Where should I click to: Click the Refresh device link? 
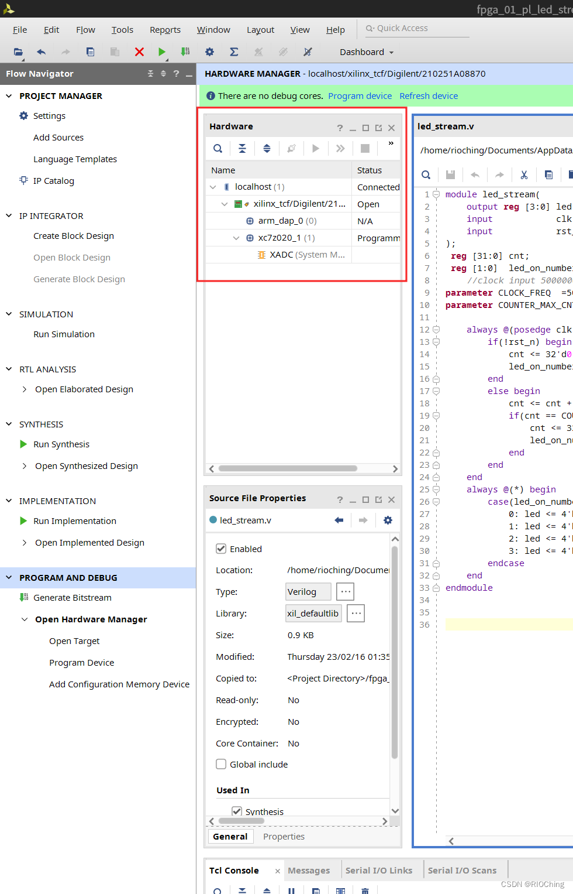coord(429,96)
